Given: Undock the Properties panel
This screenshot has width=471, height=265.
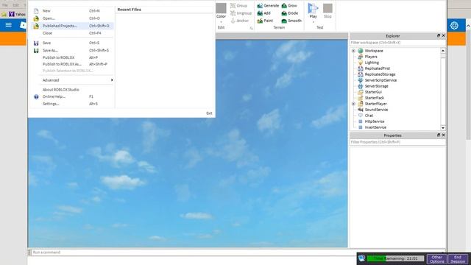Looking at the screenshot, I should (x=439, y=135).
